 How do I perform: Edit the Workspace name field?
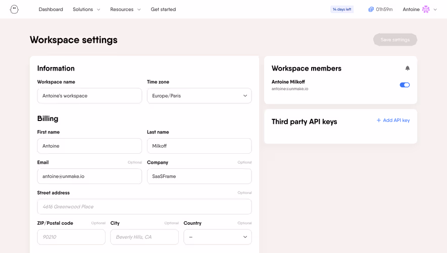(89, 96)
